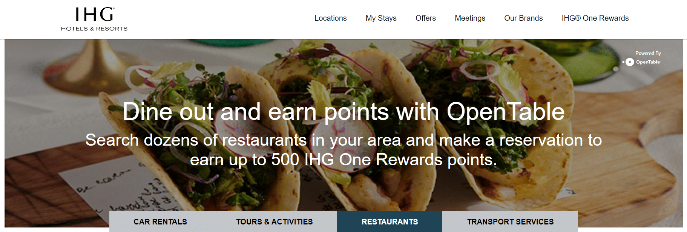Click the IHG logo lettering
This screenshot has height=232, width=687.
coord(95,14)
